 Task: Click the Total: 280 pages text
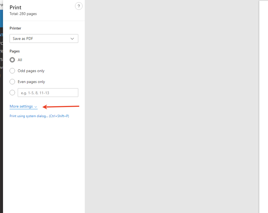[x=23, y=14]
